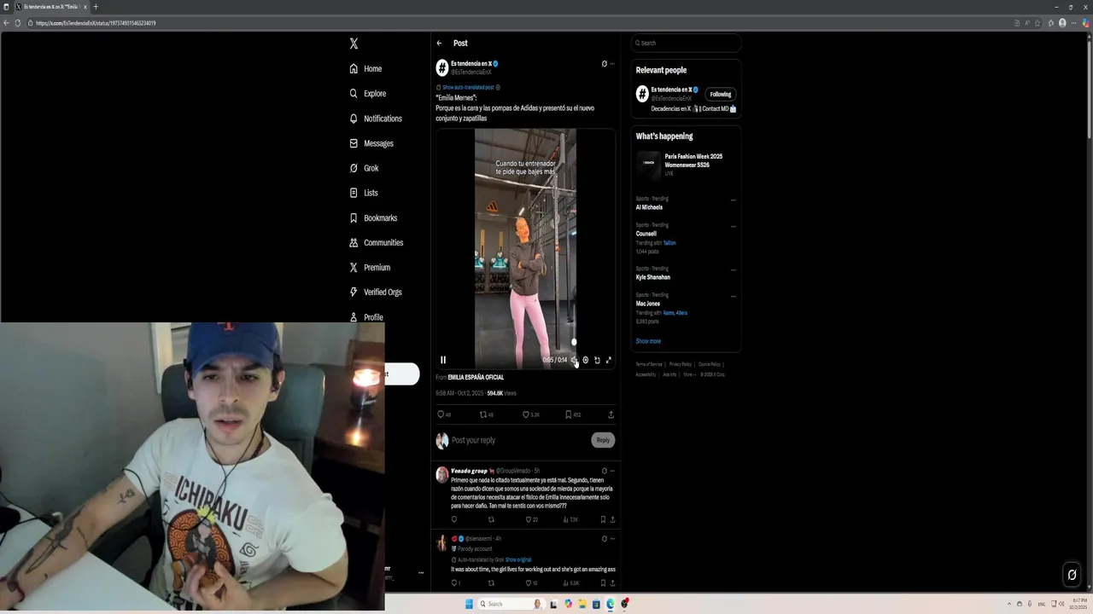This screenshot has height=614, width=1093.
Task: Open the floating Grok button
Action: [1072, 575]
